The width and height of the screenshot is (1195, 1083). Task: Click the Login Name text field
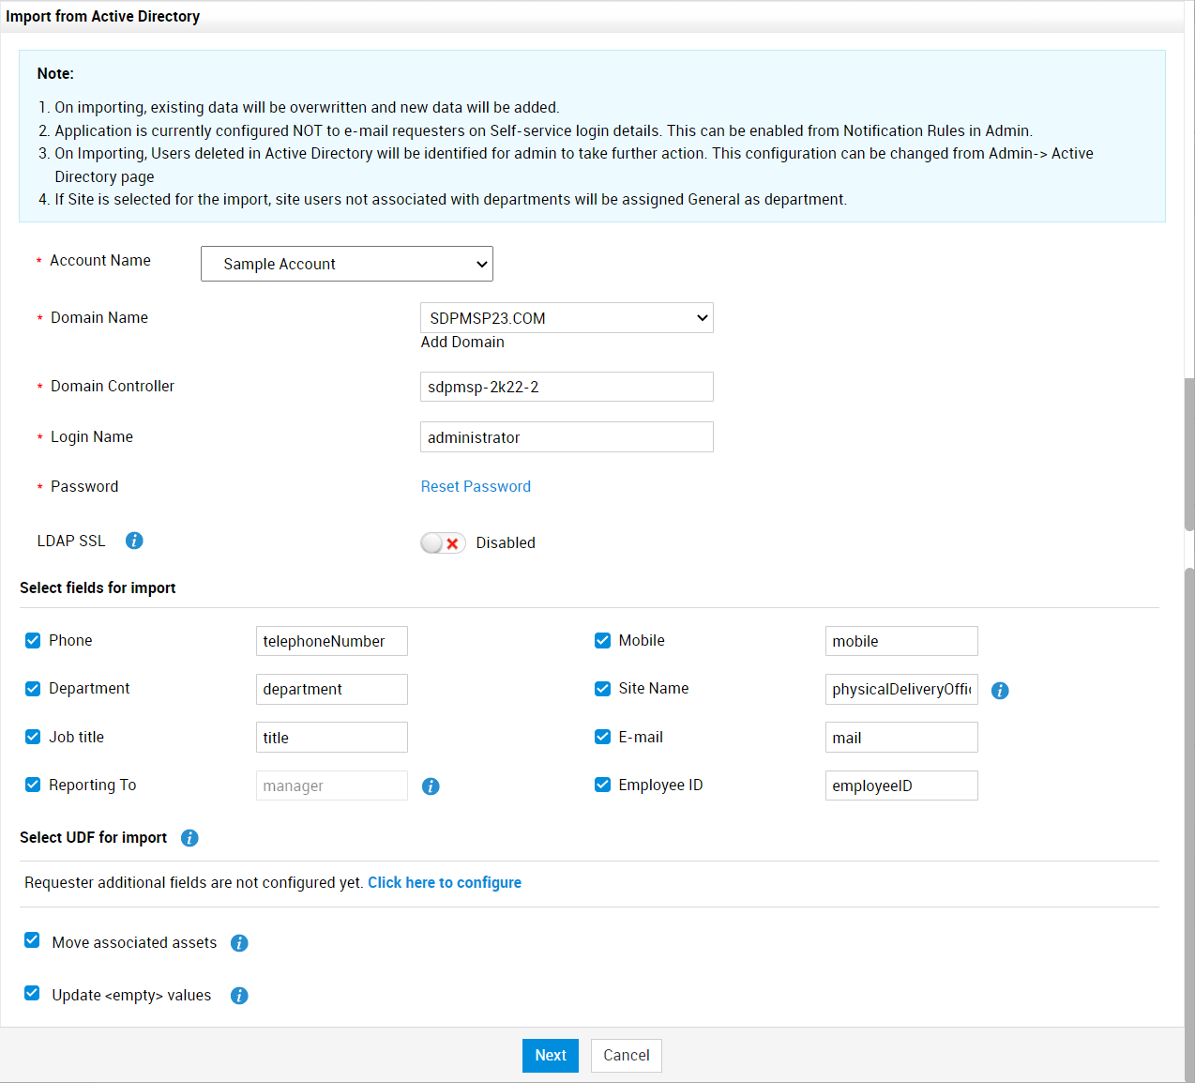[567, 437]
